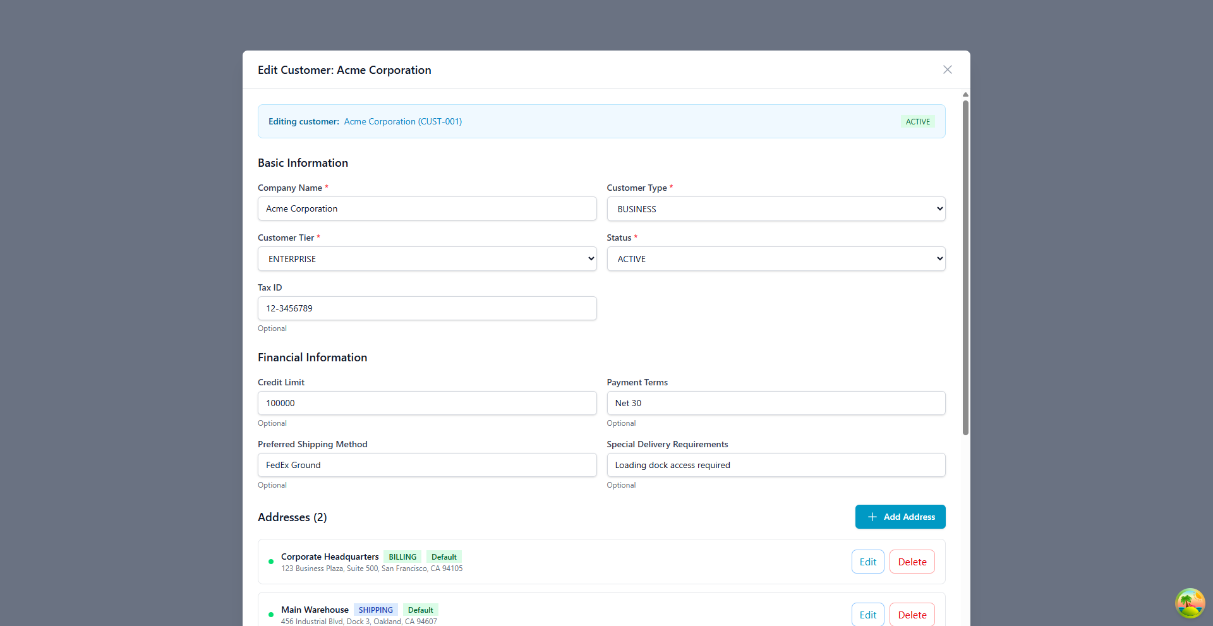The height and width of the screenshot is (626, 1213).
Task: Open the Customer Type dropdown
Action: point(776,208)
